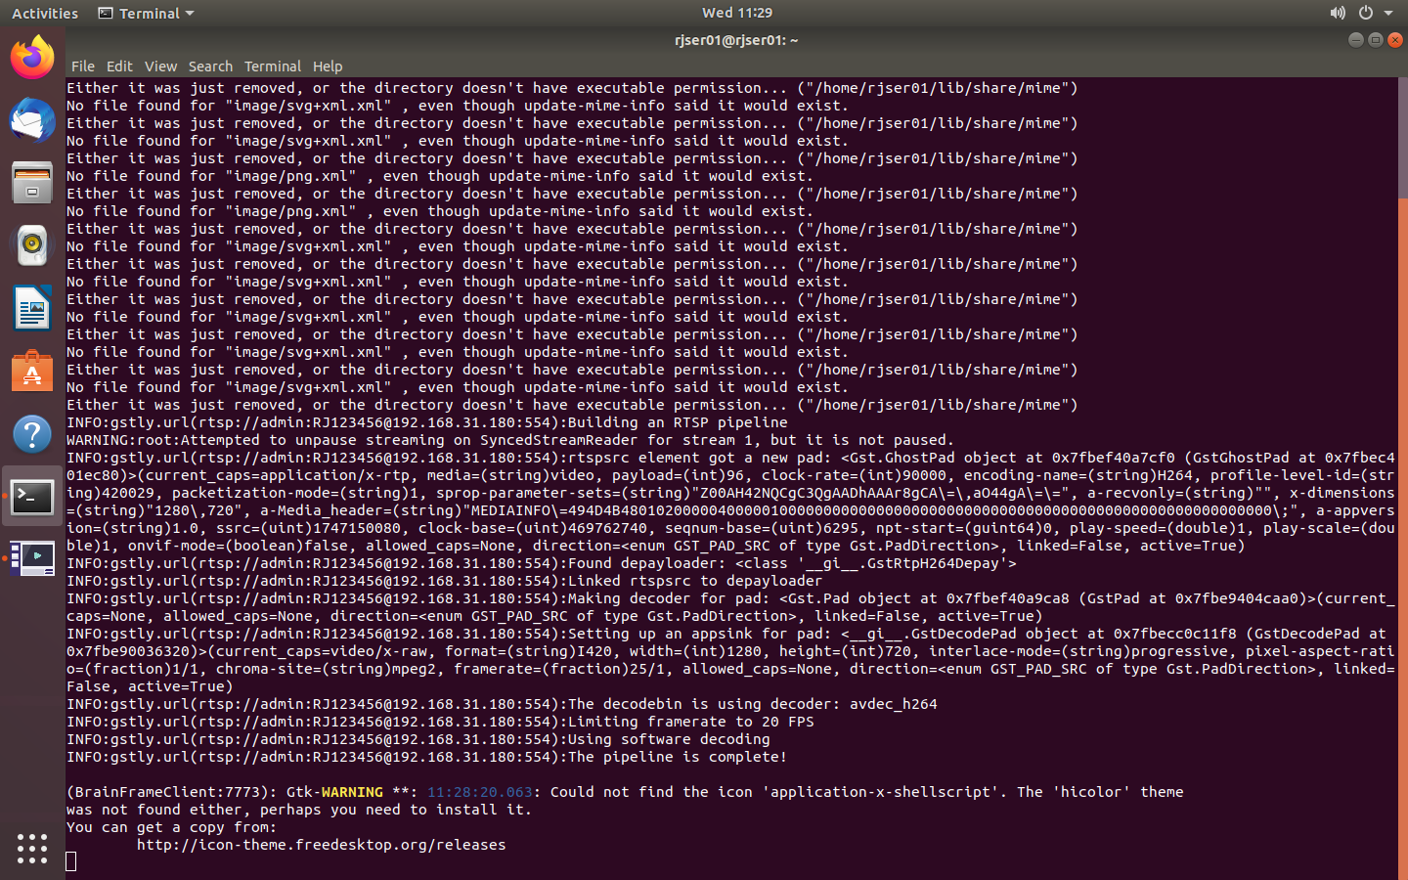Open the File menu
Screen dimensions: 1408x880
(83, 66)
